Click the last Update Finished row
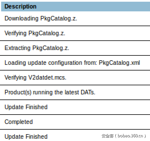Viewport: 150px width, 141px height. (x=75, y=135)
